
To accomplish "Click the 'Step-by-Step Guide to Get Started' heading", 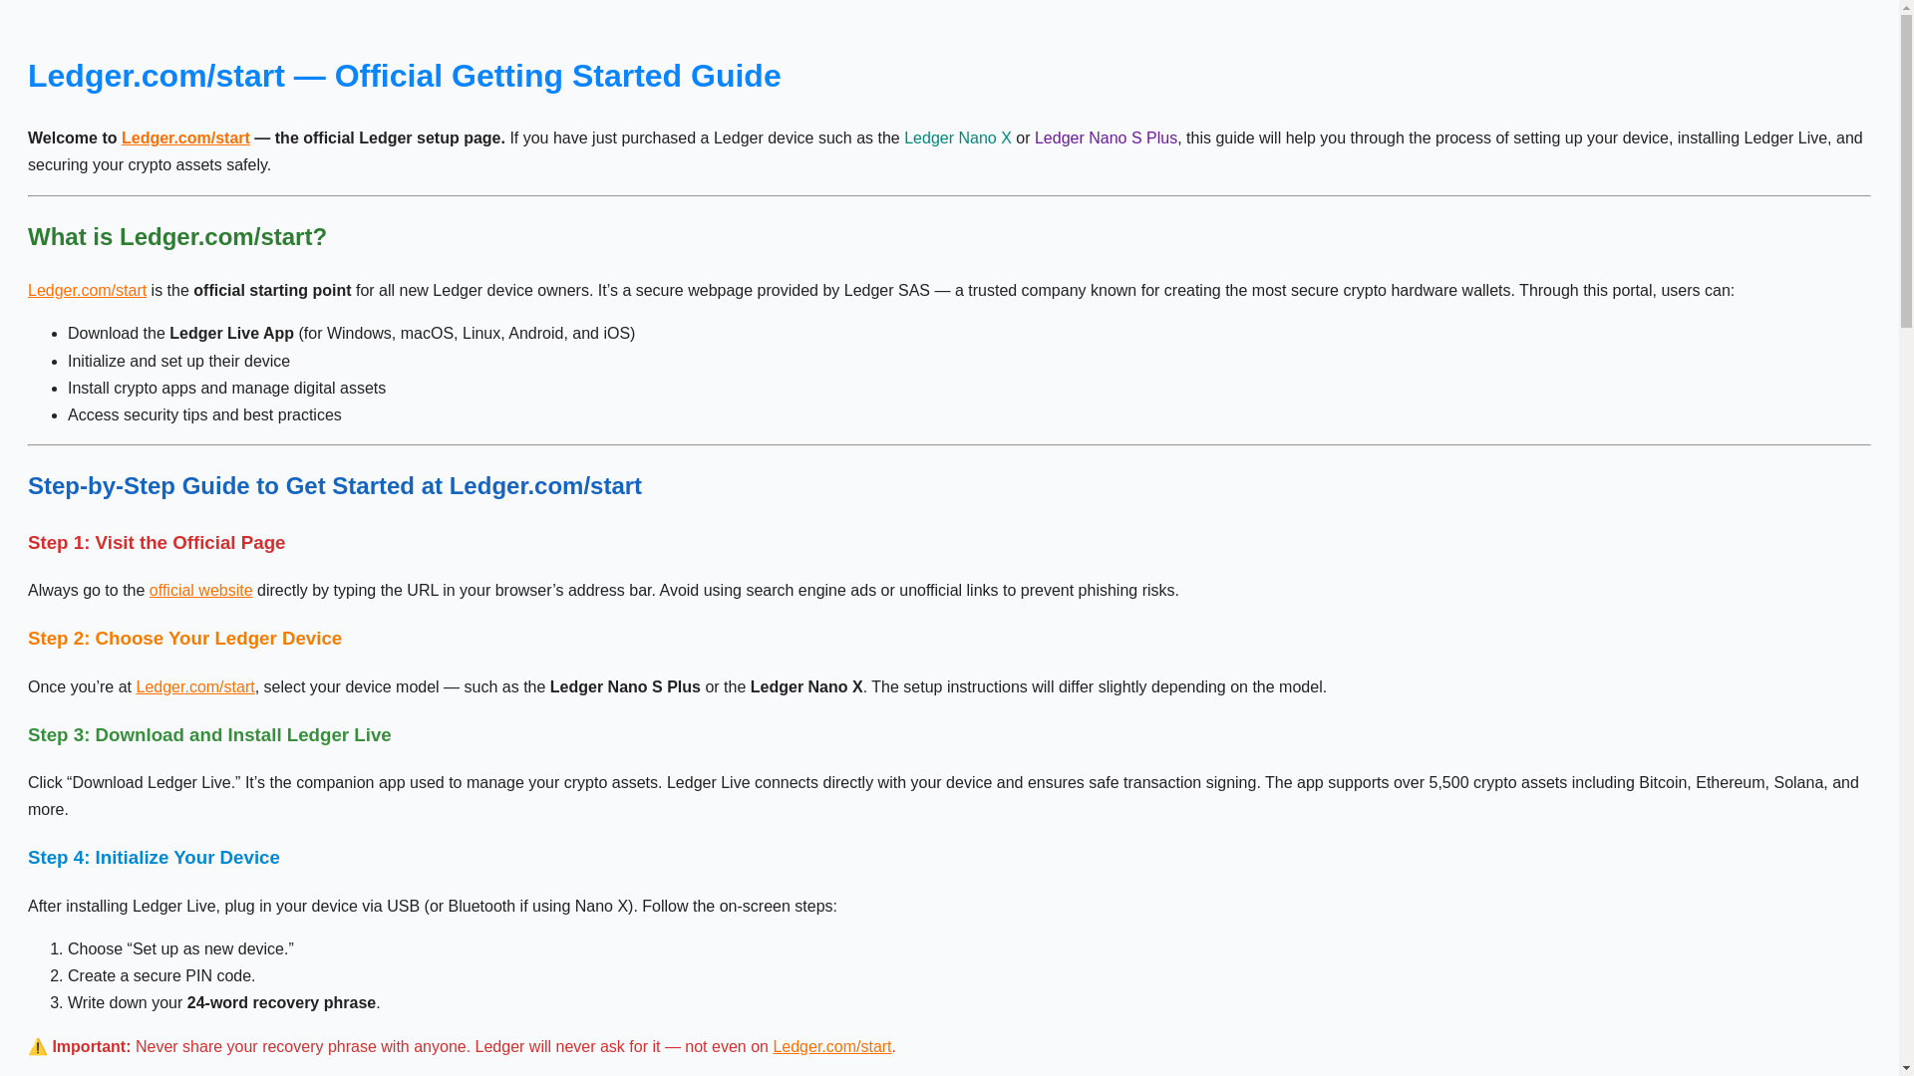I will tap(335, 486).
